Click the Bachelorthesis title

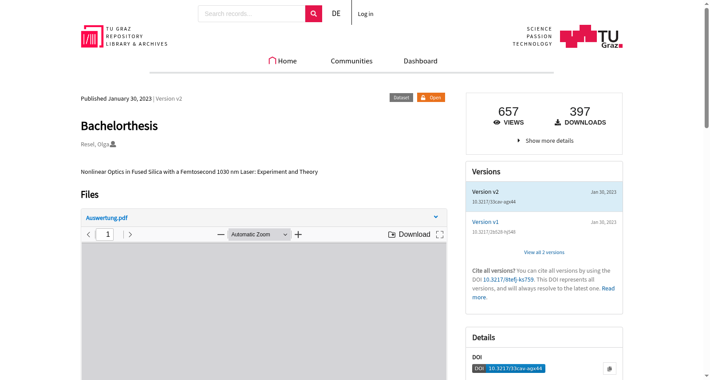(119, 126)
